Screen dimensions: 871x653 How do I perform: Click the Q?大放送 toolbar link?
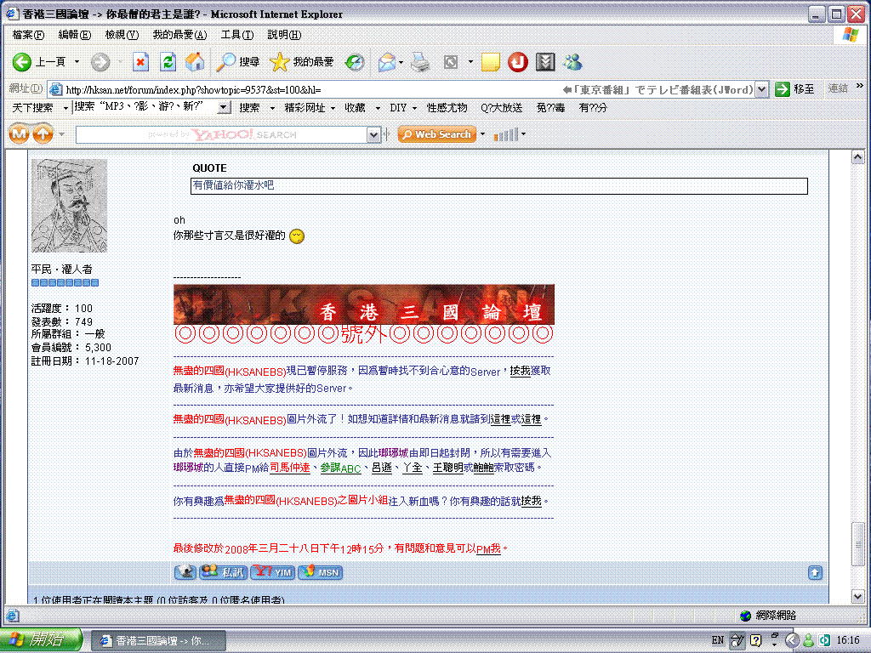pos(501,108)
